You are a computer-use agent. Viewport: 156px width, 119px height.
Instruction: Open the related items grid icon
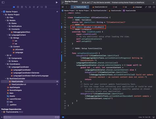63,7
